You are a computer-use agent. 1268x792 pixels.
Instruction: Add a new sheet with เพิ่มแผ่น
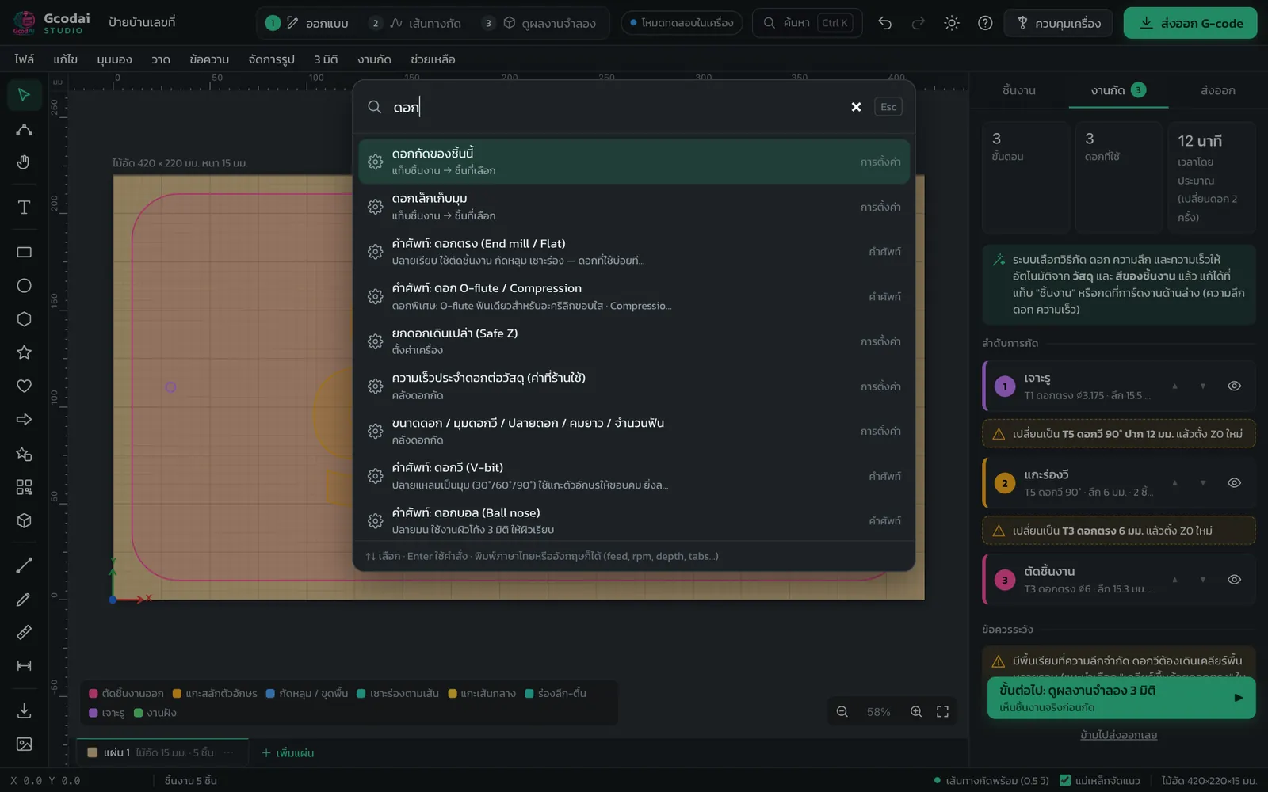click(x=288, y=752)
